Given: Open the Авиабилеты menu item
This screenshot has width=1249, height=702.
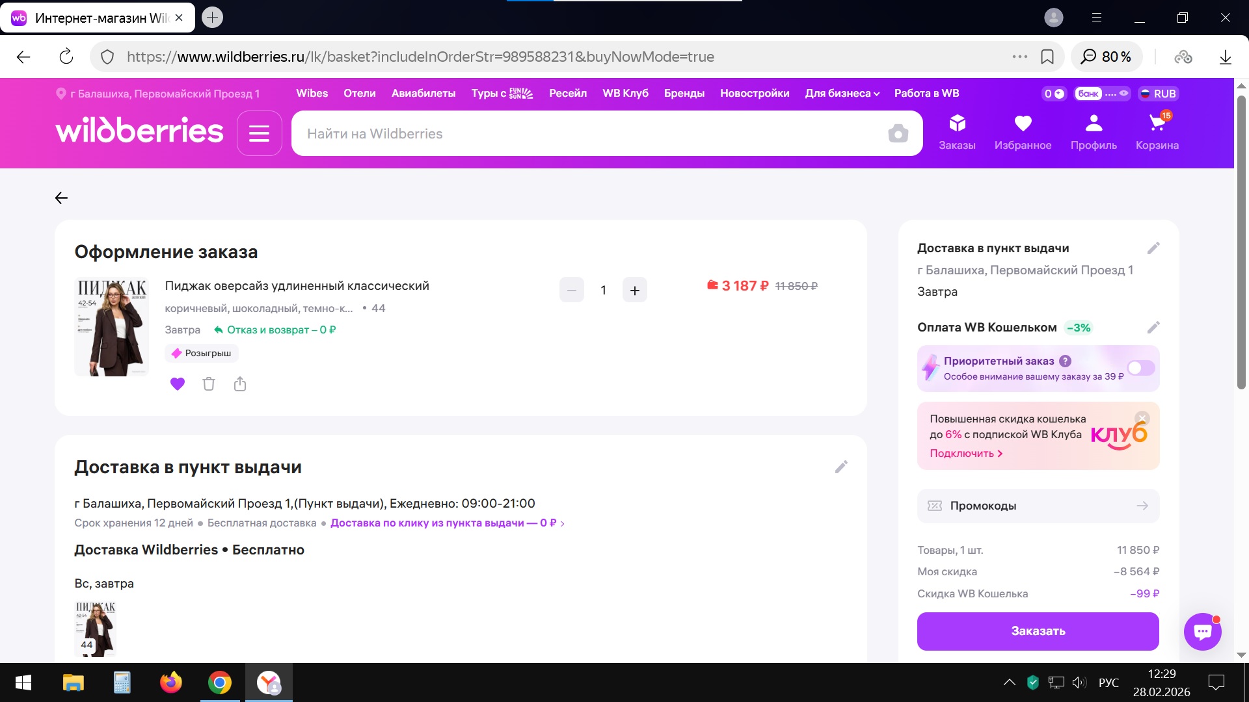Looking at the screenshot, I should tap(423, 94).
